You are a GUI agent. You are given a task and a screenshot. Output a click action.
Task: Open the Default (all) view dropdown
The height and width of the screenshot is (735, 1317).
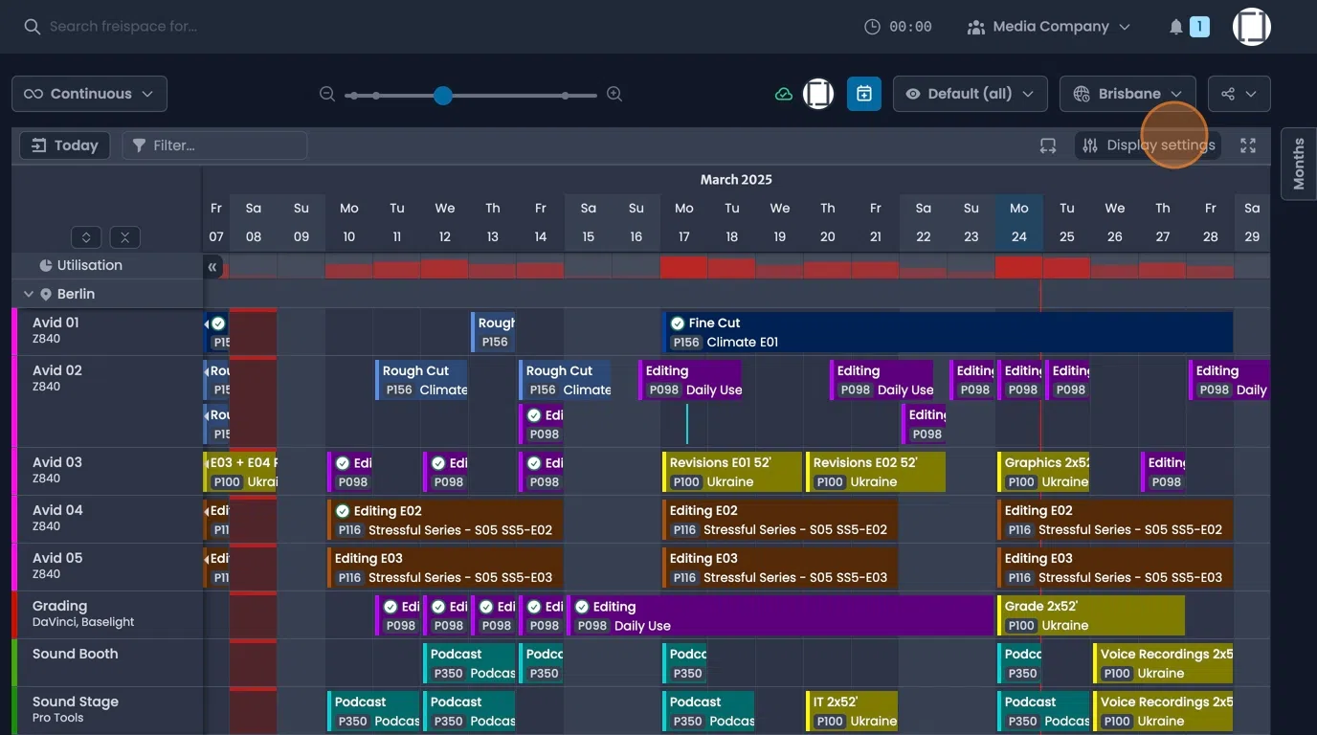pos(970,93)
